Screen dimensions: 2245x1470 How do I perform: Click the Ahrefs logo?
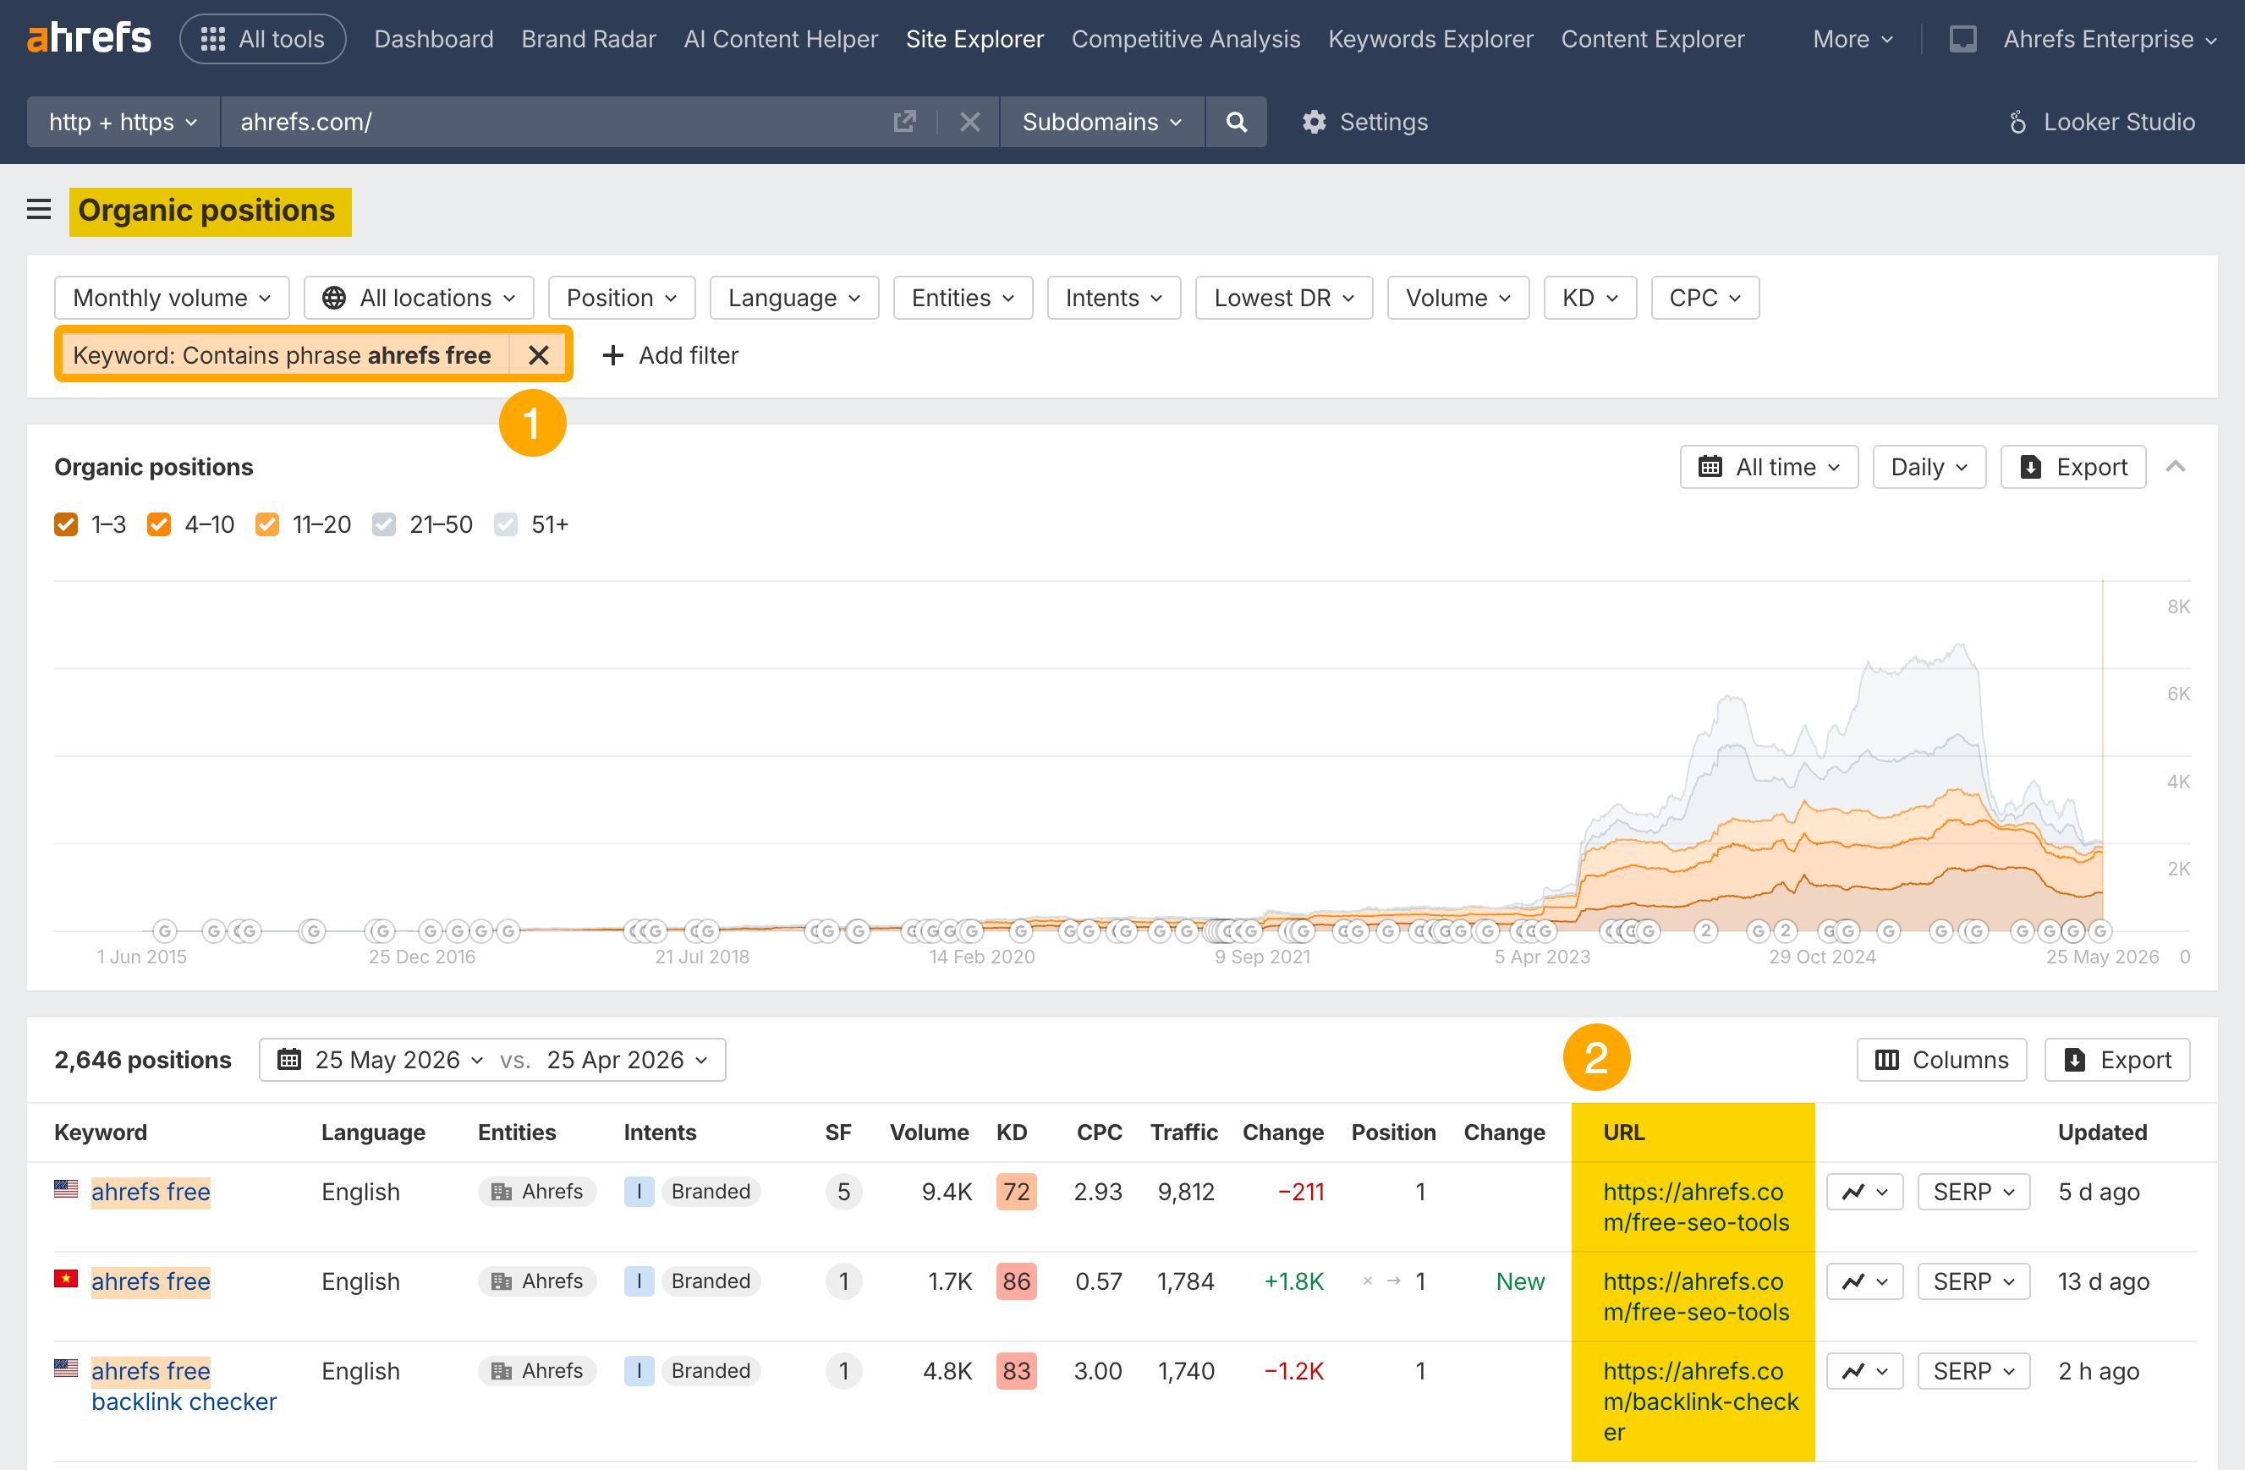coord(89,39)
